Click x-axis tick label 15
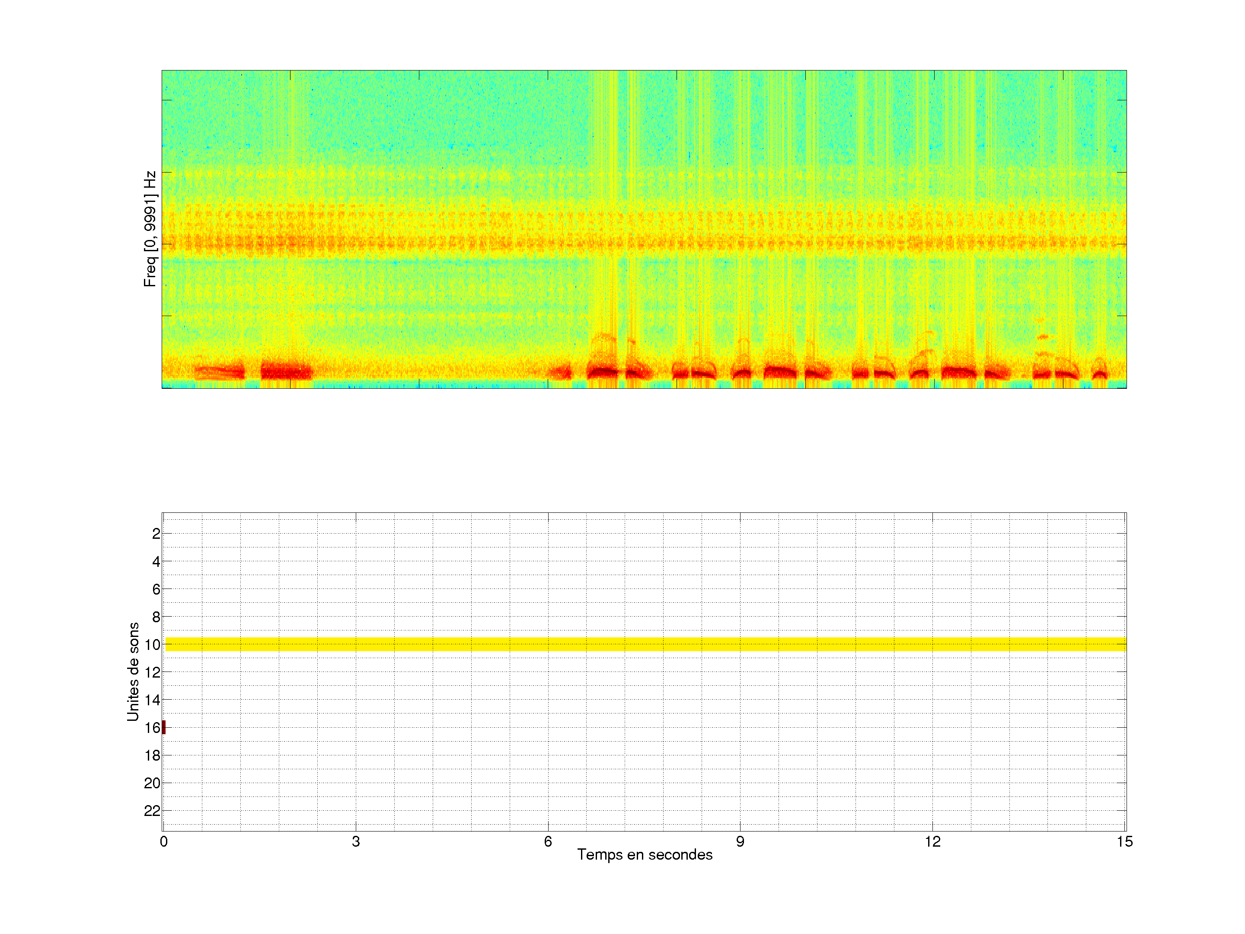Screen dimensions: 1245x934 [x=1124, y=841]
